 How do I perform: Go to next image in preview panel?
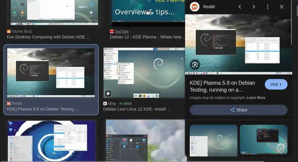(254, 7)
